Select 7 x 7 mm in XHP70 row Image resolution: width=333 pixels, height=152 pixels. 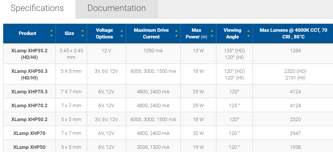pos(71,133)
